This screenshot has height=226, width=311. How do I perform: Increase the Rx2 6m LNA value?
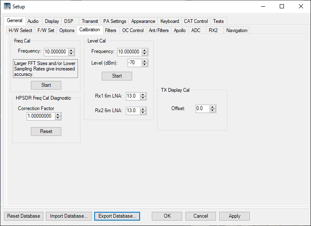143,109
